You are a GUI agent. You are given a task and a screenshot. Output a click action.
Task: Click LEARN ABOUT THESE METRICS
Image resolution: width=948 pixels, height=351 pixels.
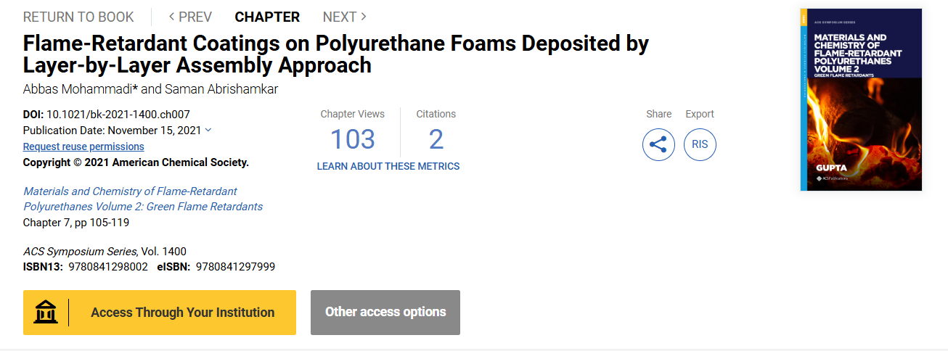[x=388, y=166]
